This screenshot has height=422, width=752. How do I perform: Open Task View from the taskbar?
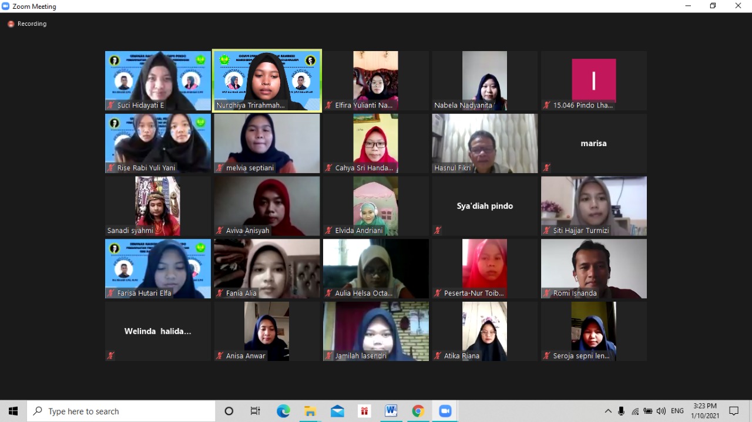click(x=255, y=411)
